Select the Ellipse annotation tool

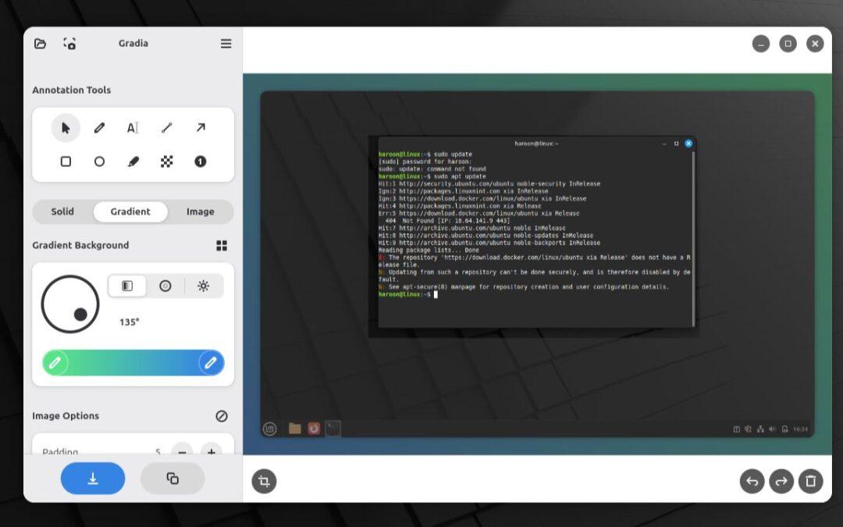99,162
